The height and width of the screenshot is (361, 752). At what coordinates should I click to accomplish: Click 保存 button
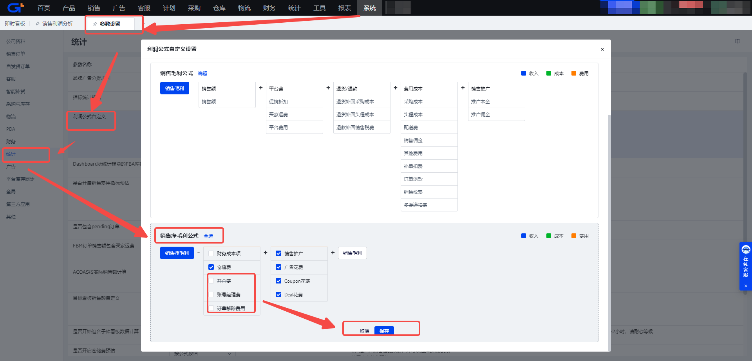[384, 331]
